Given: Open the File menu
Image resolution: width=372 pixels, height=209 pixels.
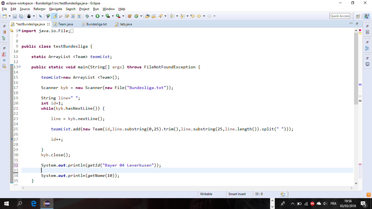Looking at the screenshot, I should tap(4, 9).
